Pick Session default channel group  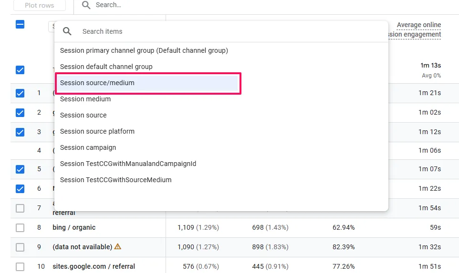106,67
